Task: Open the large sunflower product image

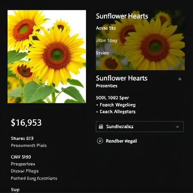Action: click(x=47, y=57)
